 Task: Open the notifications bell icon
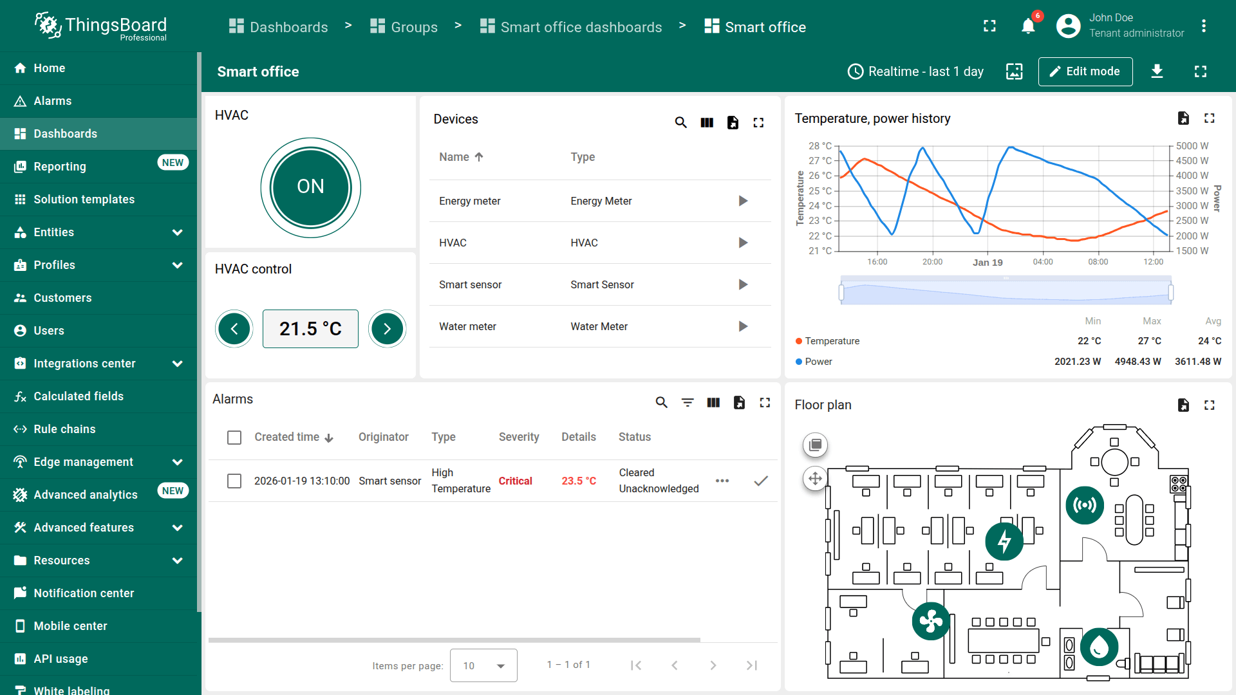(1028, 26)
